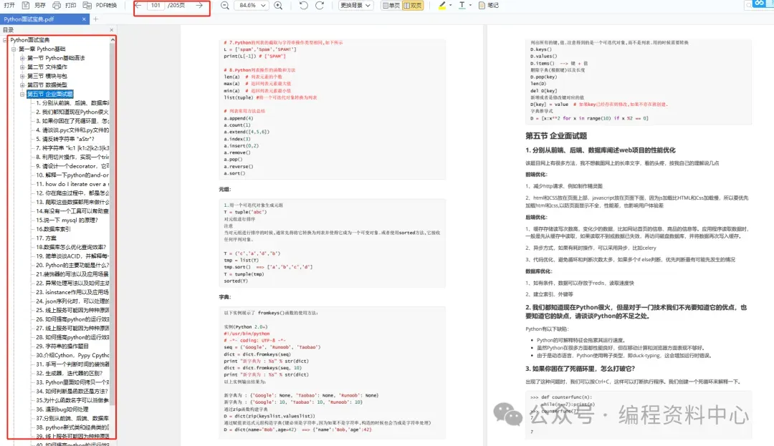Select the underline text T tool

point(462,6)
